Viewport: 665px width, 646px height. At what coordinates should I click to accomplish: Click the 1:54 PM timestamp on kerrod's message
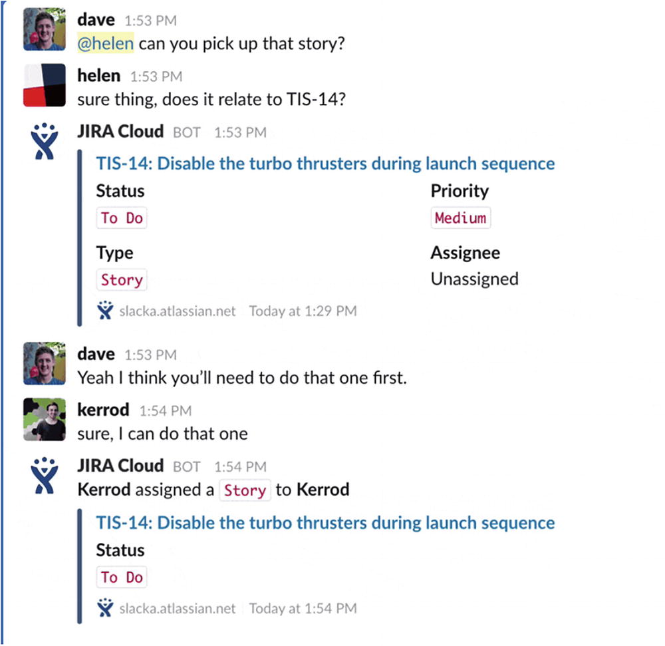pyautogui.click(x=165, y=410)
